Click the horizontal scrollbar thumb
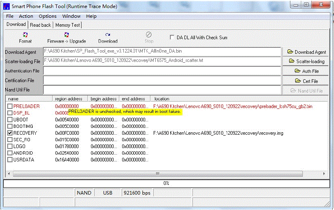 click(158, 174)
